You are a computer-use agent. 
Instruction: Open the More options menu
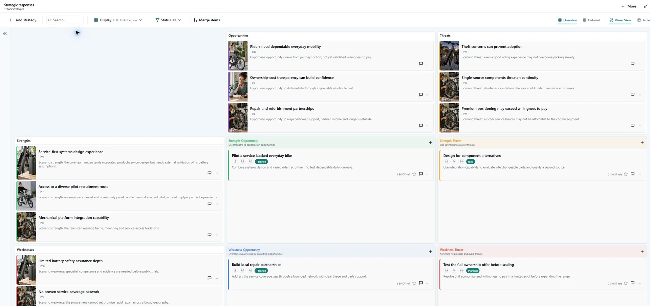click(x=629, y=6)
